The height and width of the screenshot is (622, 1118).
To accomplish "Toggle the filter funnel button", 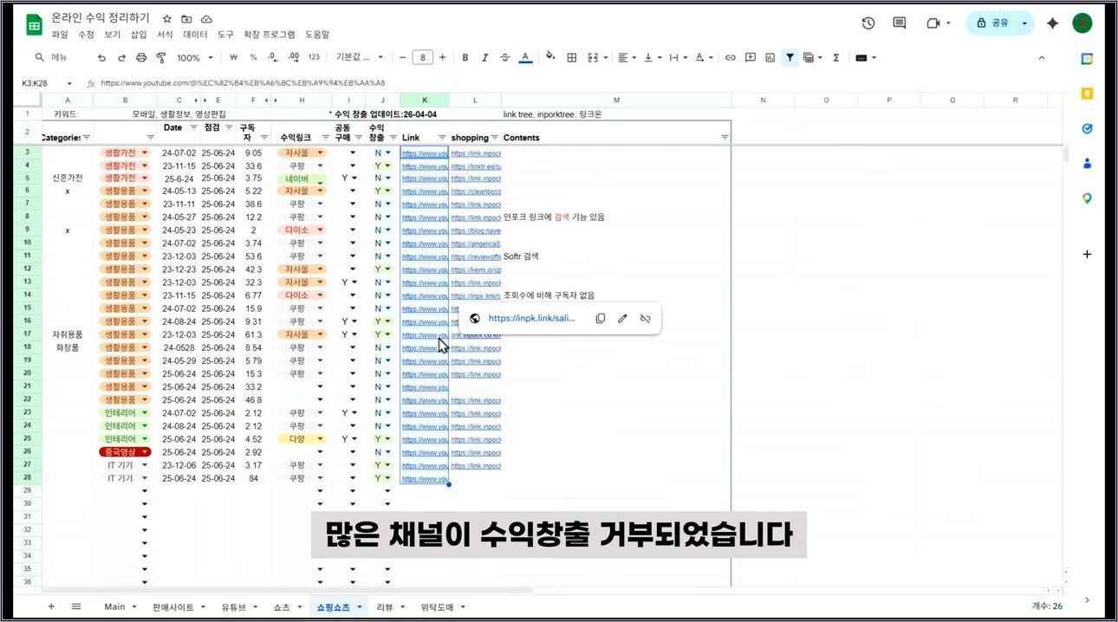I will point(790,58).
